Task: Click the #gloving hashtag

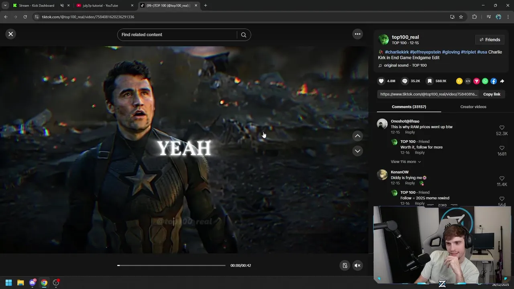Action: pos(451,52)
